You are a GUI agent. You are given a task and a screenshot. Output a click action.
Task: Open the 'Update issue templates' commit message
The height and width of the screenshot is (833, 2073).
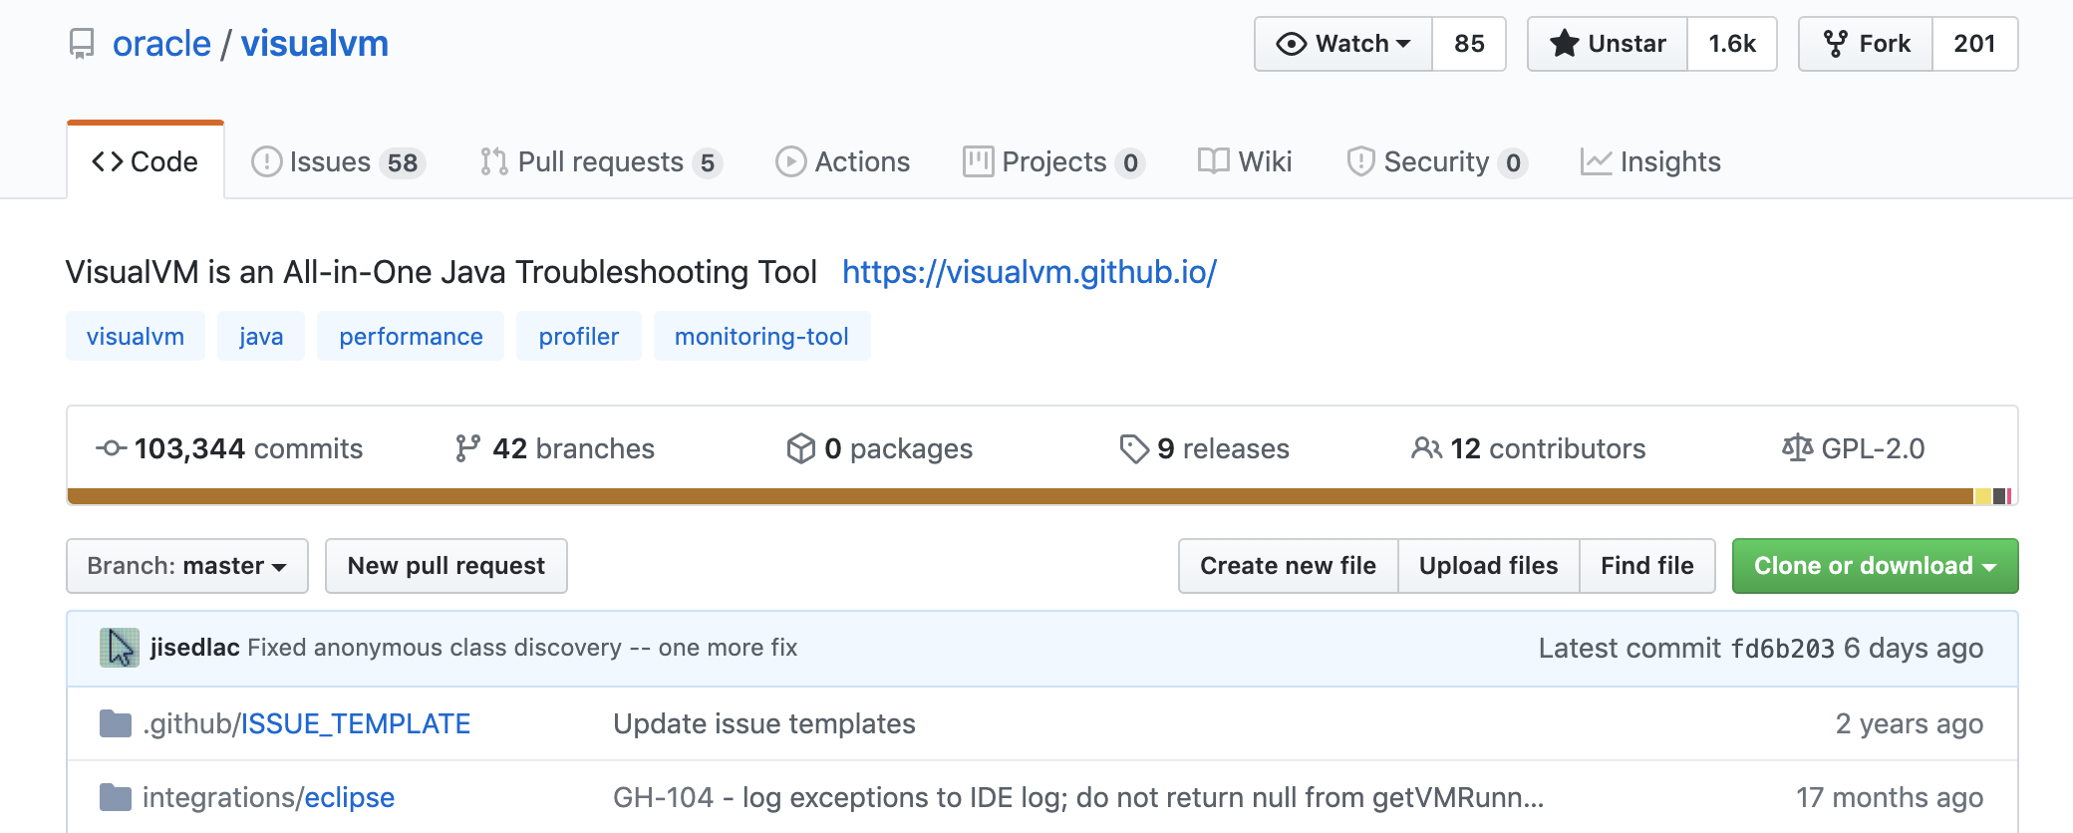click(764, 723)
